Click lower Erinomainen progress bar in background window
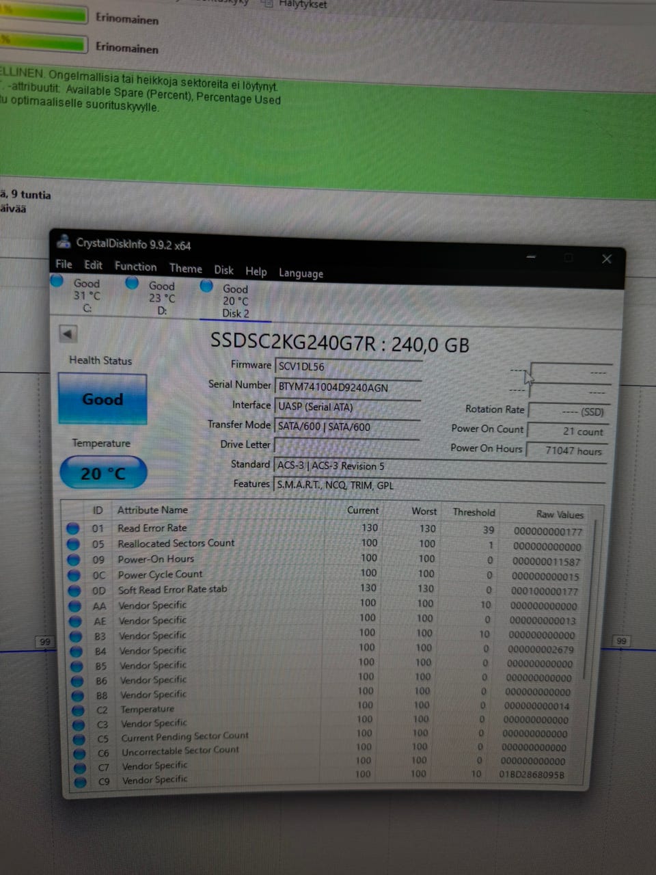 44,44
